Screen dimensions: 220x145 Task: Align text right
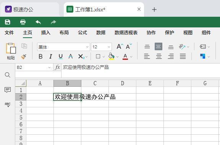[x=171, y=56]
